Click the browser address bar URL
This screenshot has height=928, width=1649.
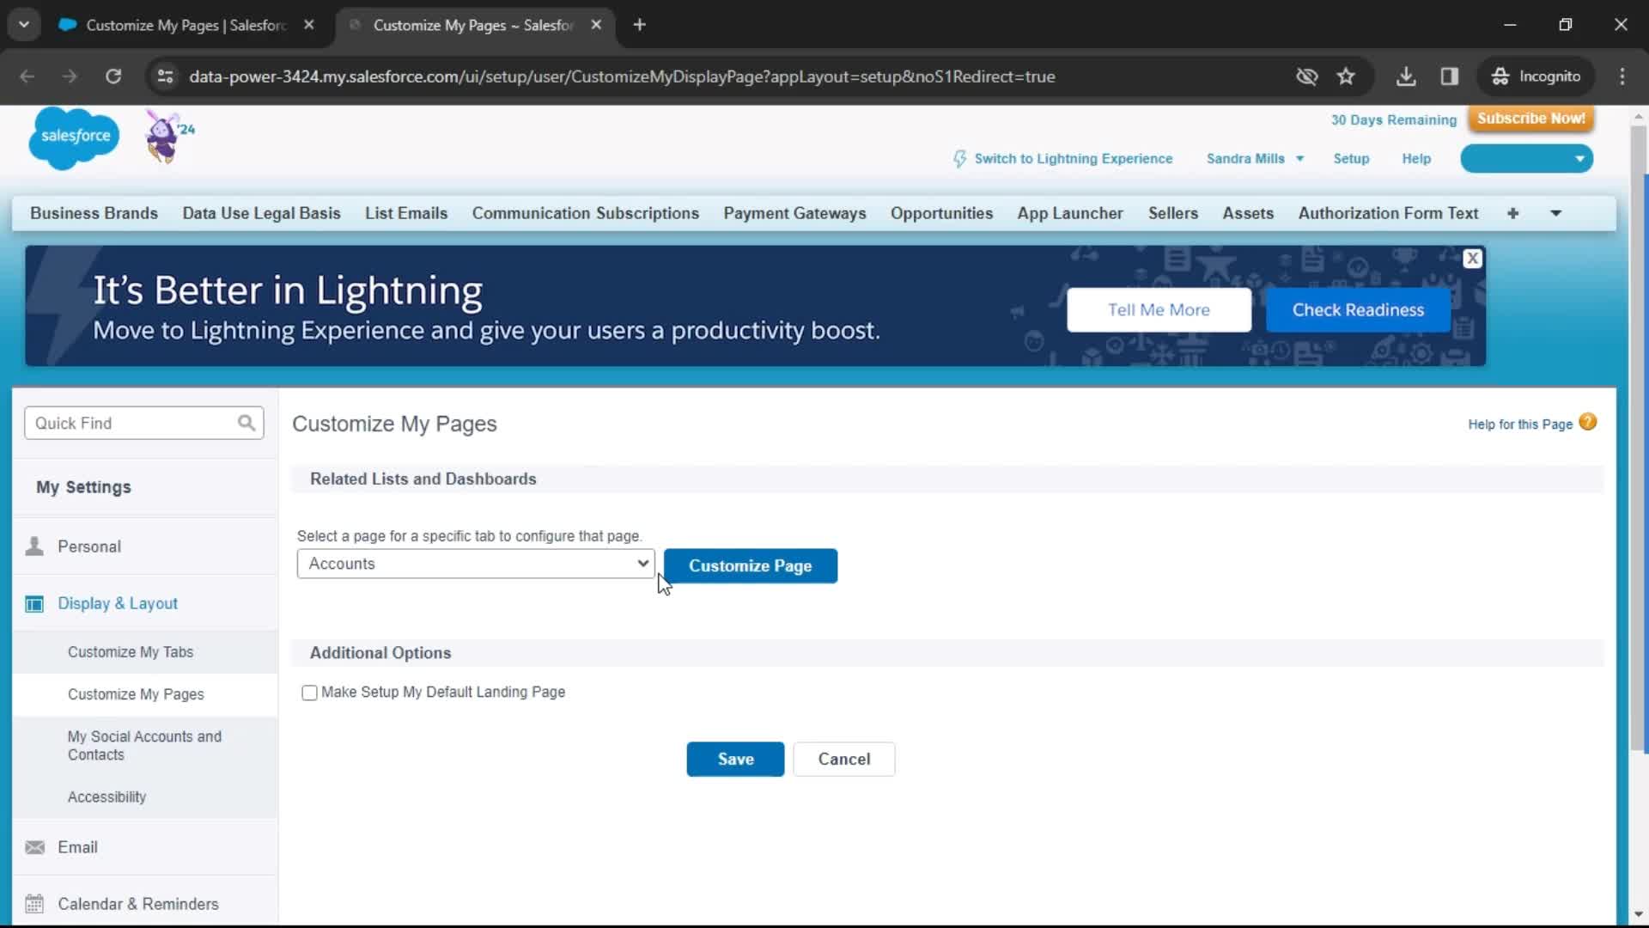pyautogui.click(x=622, y=76)
